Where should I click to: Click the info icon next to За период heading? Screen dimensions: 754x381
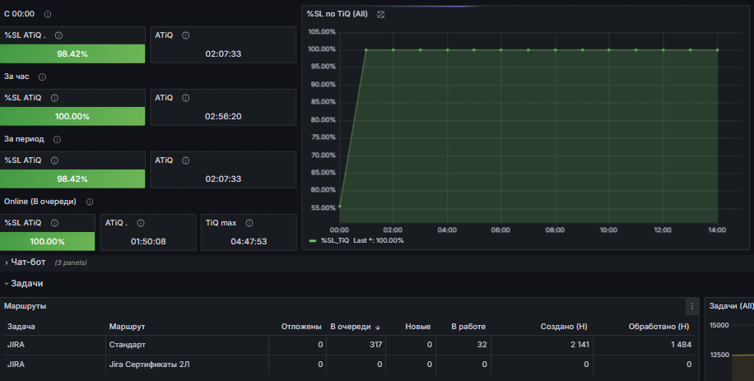pyautogui.click(x=58, y=140)
